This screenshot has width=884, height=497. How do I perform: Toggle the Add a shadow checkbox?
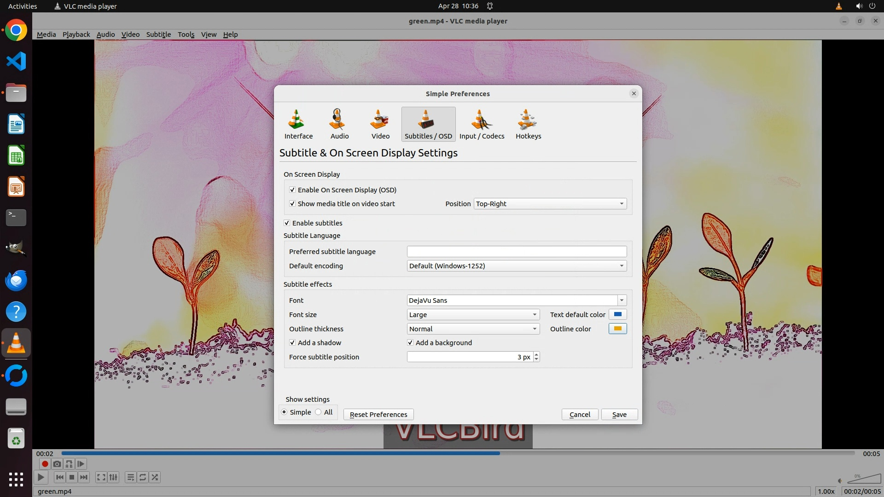click(x=292, y=343)
